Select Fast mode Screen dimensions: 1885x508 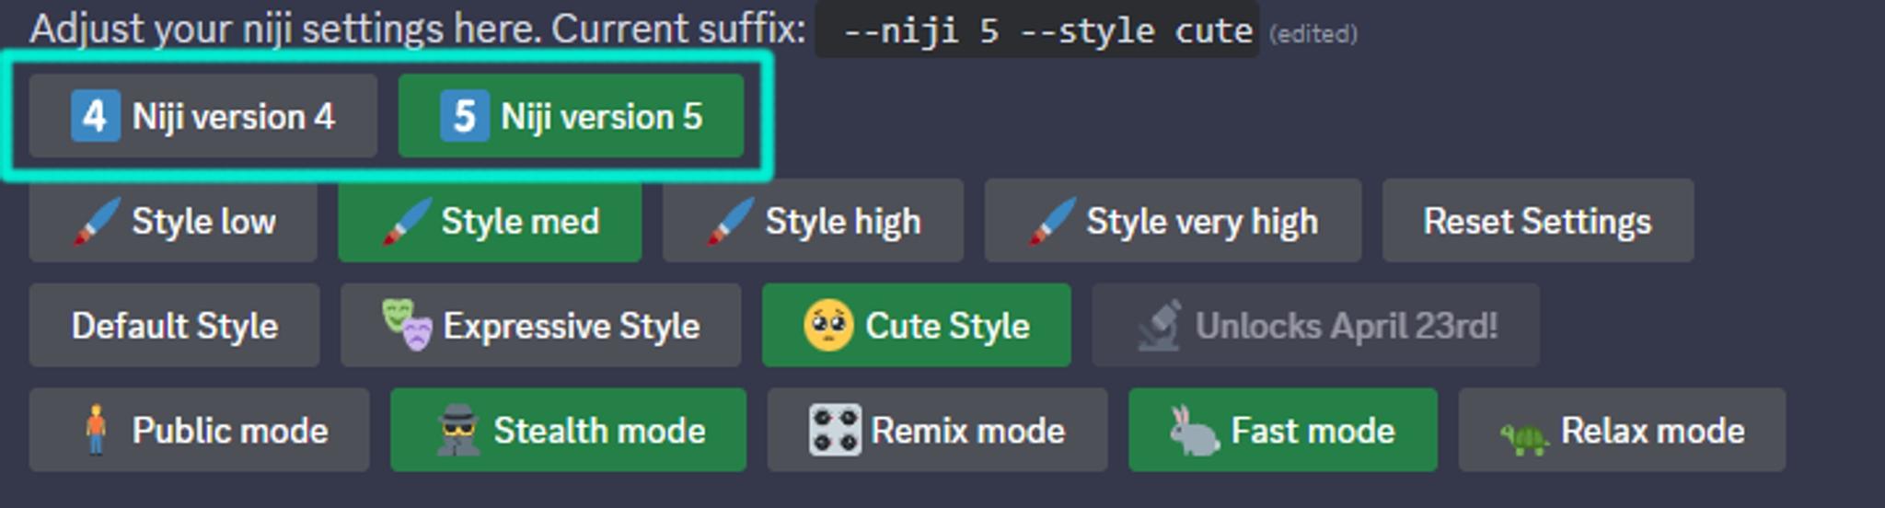[x=1283, y=430]
